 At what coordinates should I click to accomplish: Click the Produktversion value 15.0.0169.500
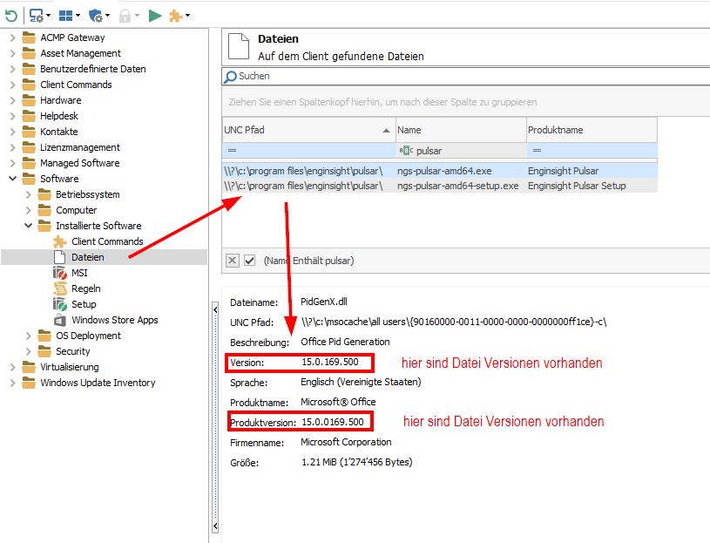coord(333,423)
